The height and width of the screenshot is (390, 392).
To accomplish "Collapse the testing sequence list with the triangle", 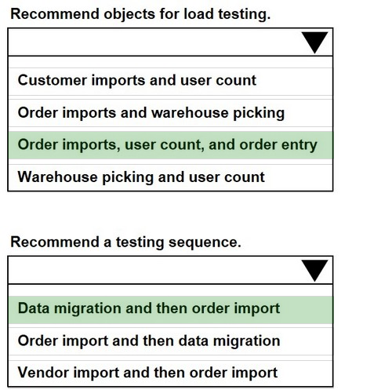I will 314,271.
